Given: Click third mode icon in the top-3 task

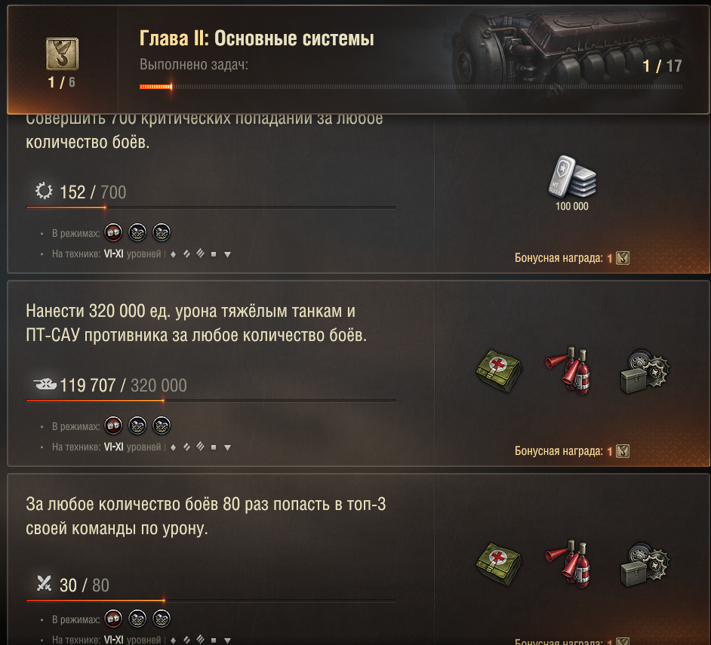Looking at the screenshot, I should coord(162,619).
